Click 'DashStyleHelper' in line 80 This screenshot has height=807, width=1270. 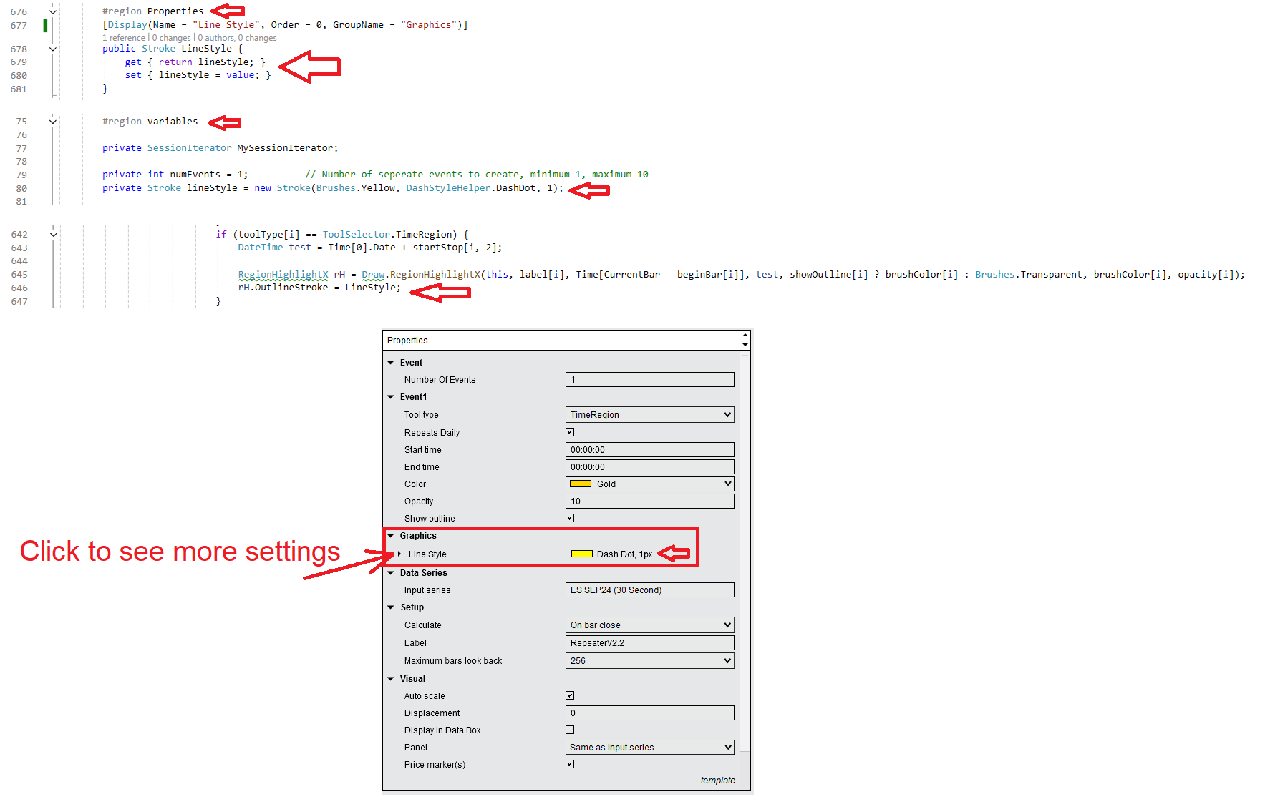448,188
